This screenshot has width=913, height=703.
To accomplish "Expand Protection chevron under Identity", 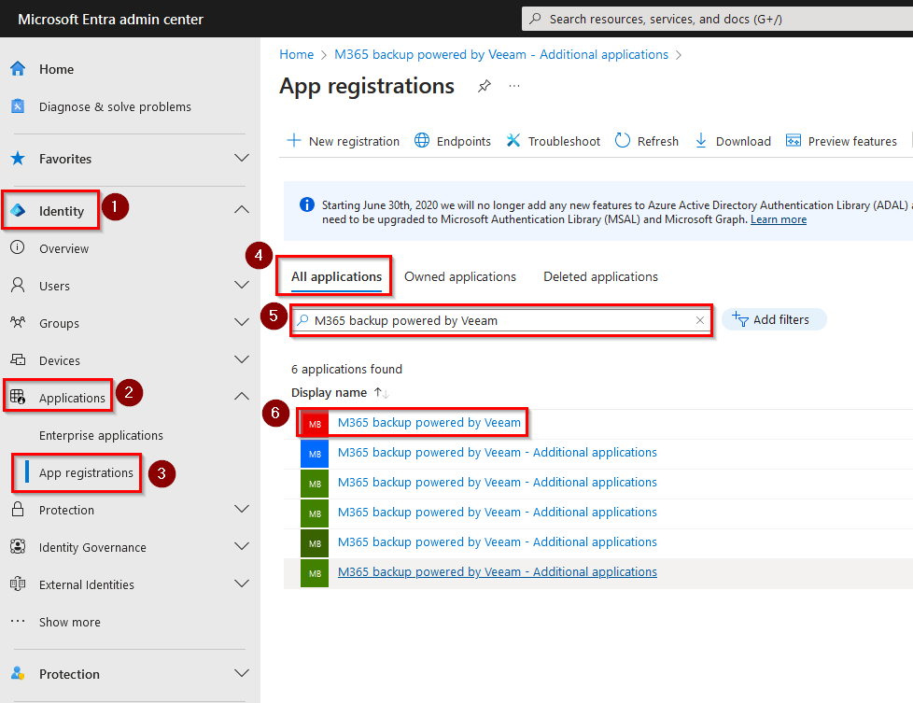I will click(x=242, y=509).
